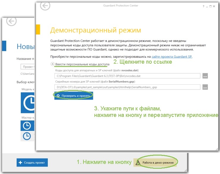The height and width of the screenshot is (174, 220).
Task: Select the large clock key model tile
Action: pos(28,103)
